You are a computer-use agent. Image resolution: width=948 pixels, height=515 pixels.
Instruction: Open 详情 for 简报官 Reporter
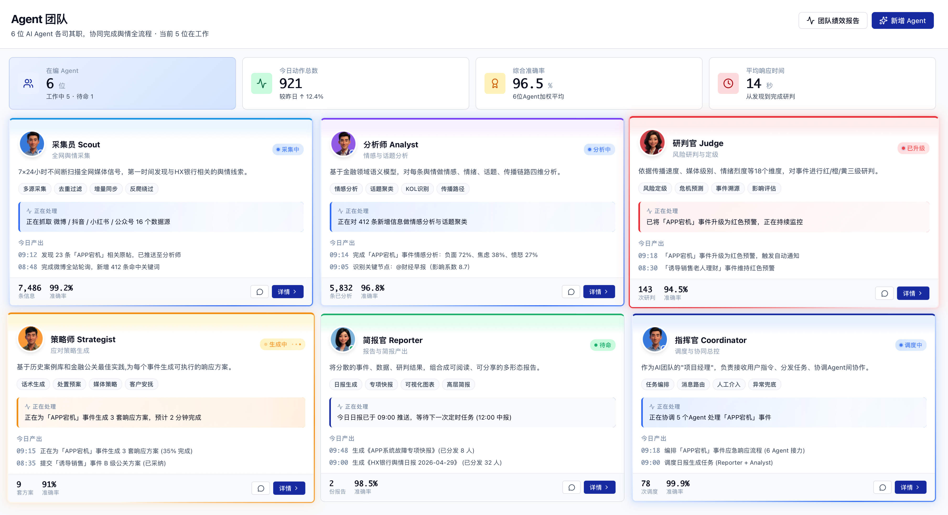click(x=600, y=487)
